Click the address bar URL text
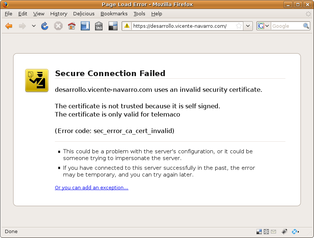This screenshot has width=314, height=238. pyautogui.click(x=180, y=26)
